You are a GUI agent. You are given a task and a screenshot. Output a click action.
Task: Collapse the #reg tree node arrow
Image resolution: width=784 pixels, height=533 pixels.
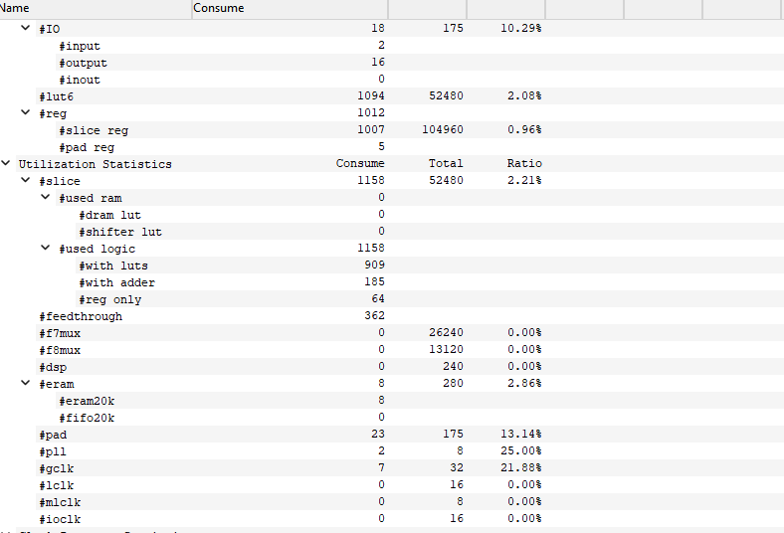point(26,113)
